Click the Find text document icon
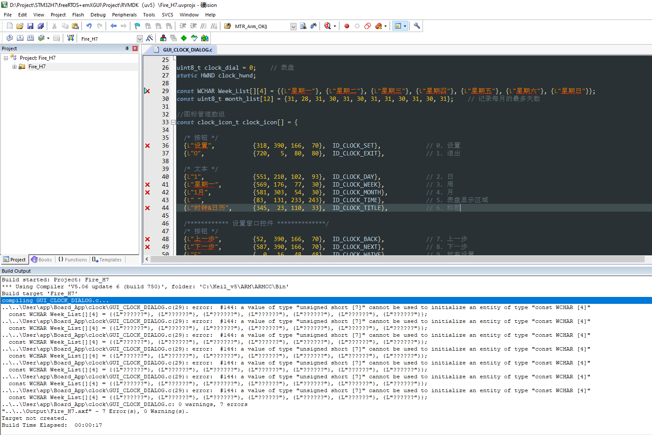The image size is (652, 435). tap(303, 26)
